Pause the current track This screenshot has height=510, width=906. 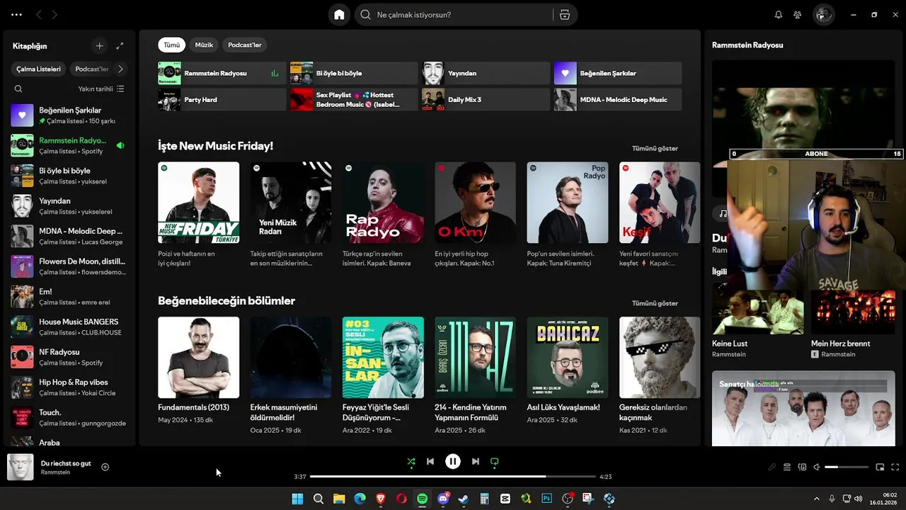click(453, 461)
